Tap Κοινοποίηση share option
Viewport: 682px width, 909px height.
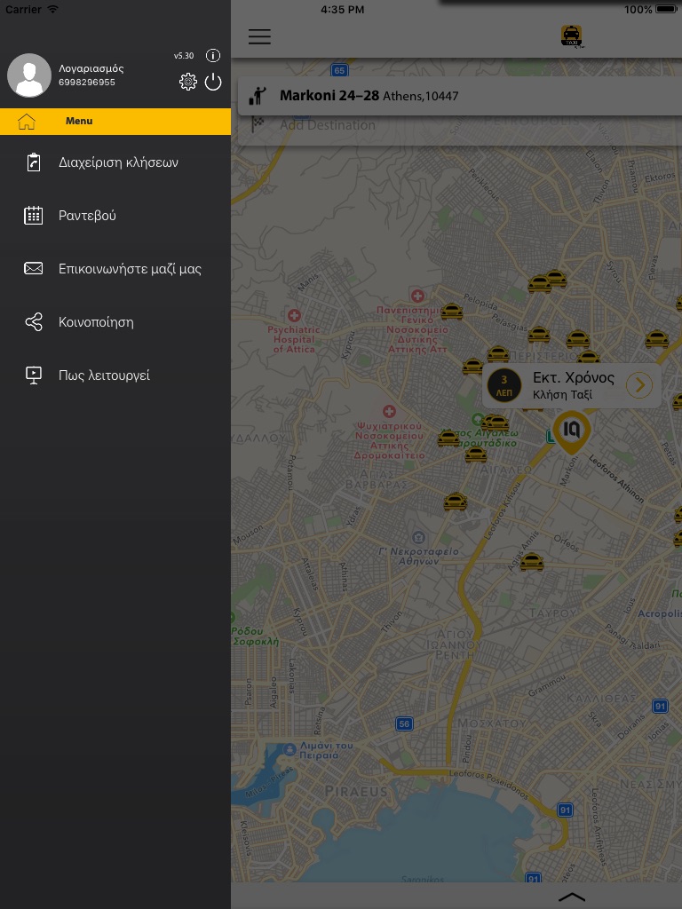point(96,322)
